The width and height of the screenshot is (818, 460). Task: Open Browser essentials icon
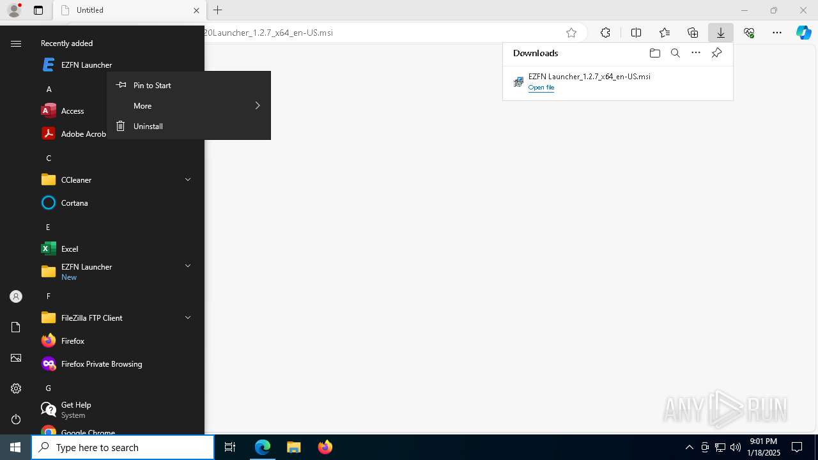(x=749, y=33)
